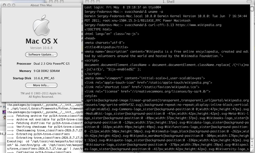Zoom the 1. Shell terminal window
The height and width of the screenshot is (153, 255).
98,2
